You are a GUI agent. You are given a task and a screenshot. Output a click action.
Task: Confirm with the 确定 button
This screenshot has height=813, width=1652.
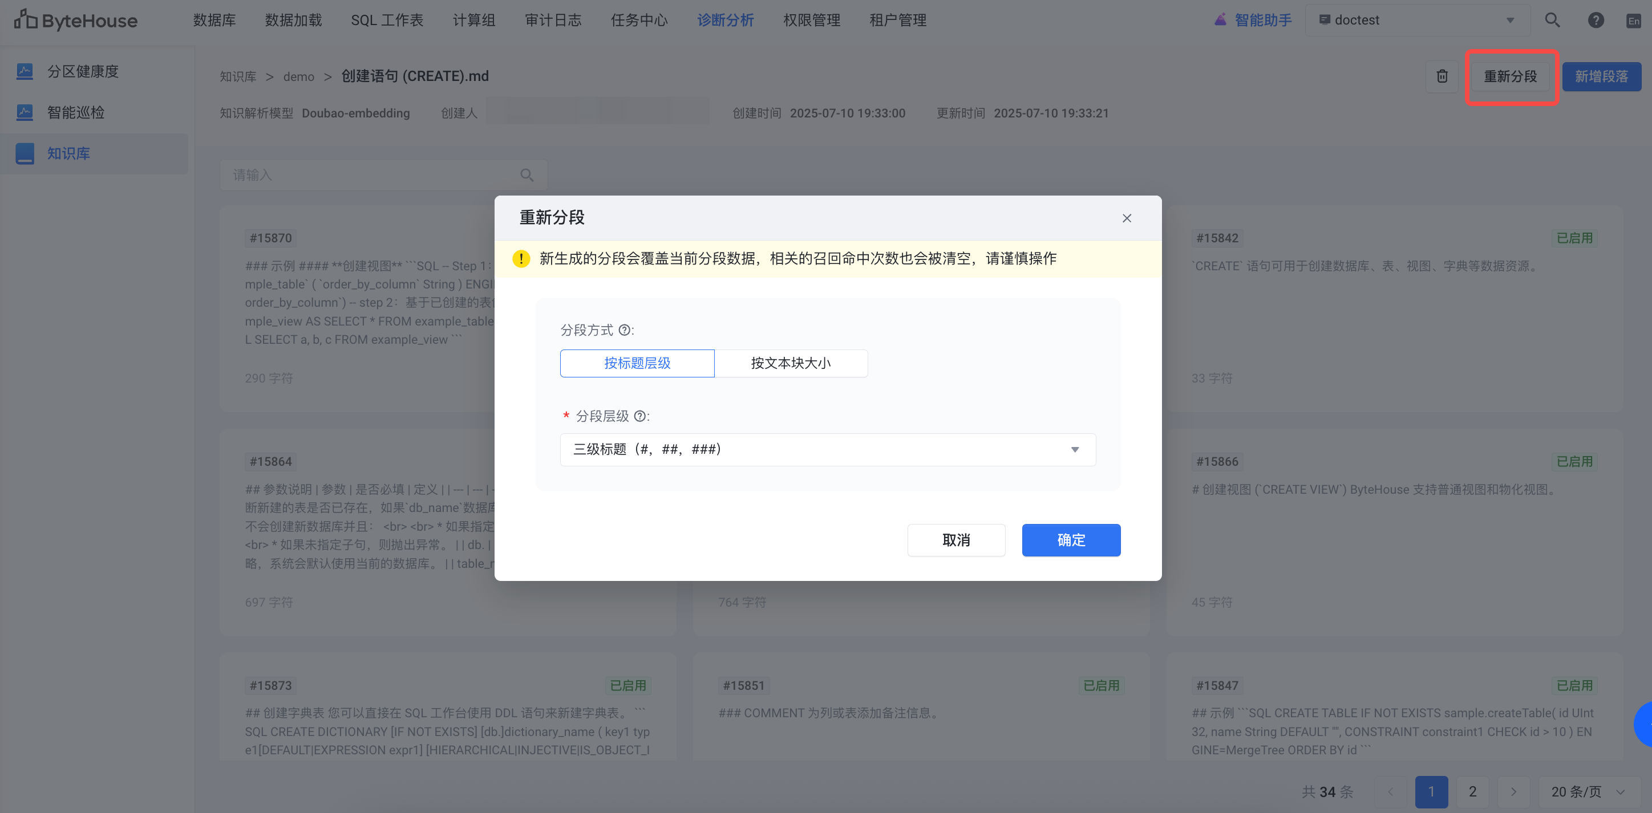[1070, 540]
